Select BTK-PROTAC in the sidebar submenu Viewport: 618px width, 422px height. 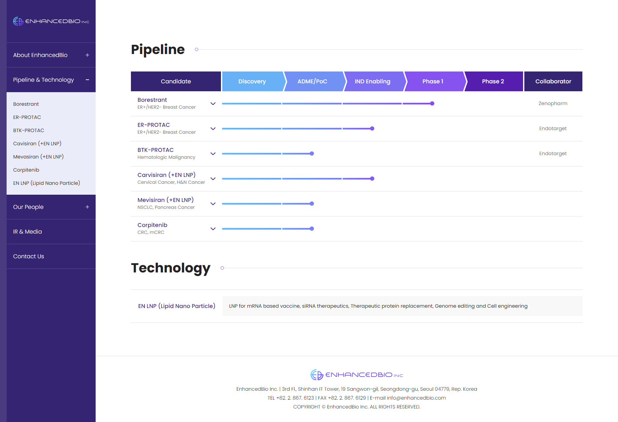[x=29, y=130]
